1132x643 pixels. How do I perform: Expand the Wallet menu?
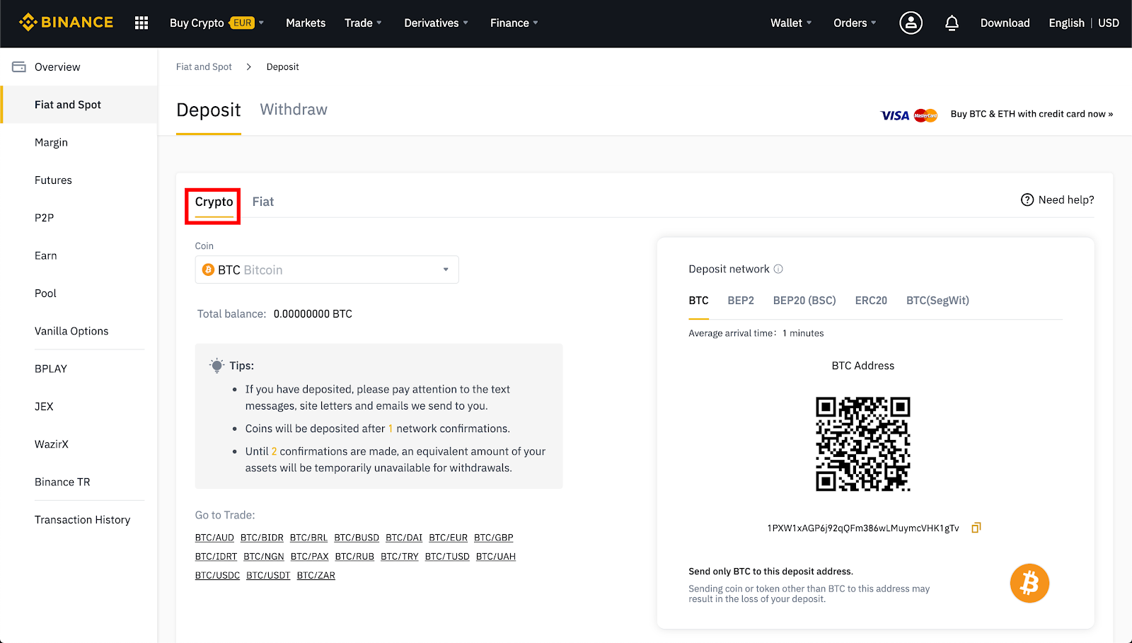click(x=790, y=23)
